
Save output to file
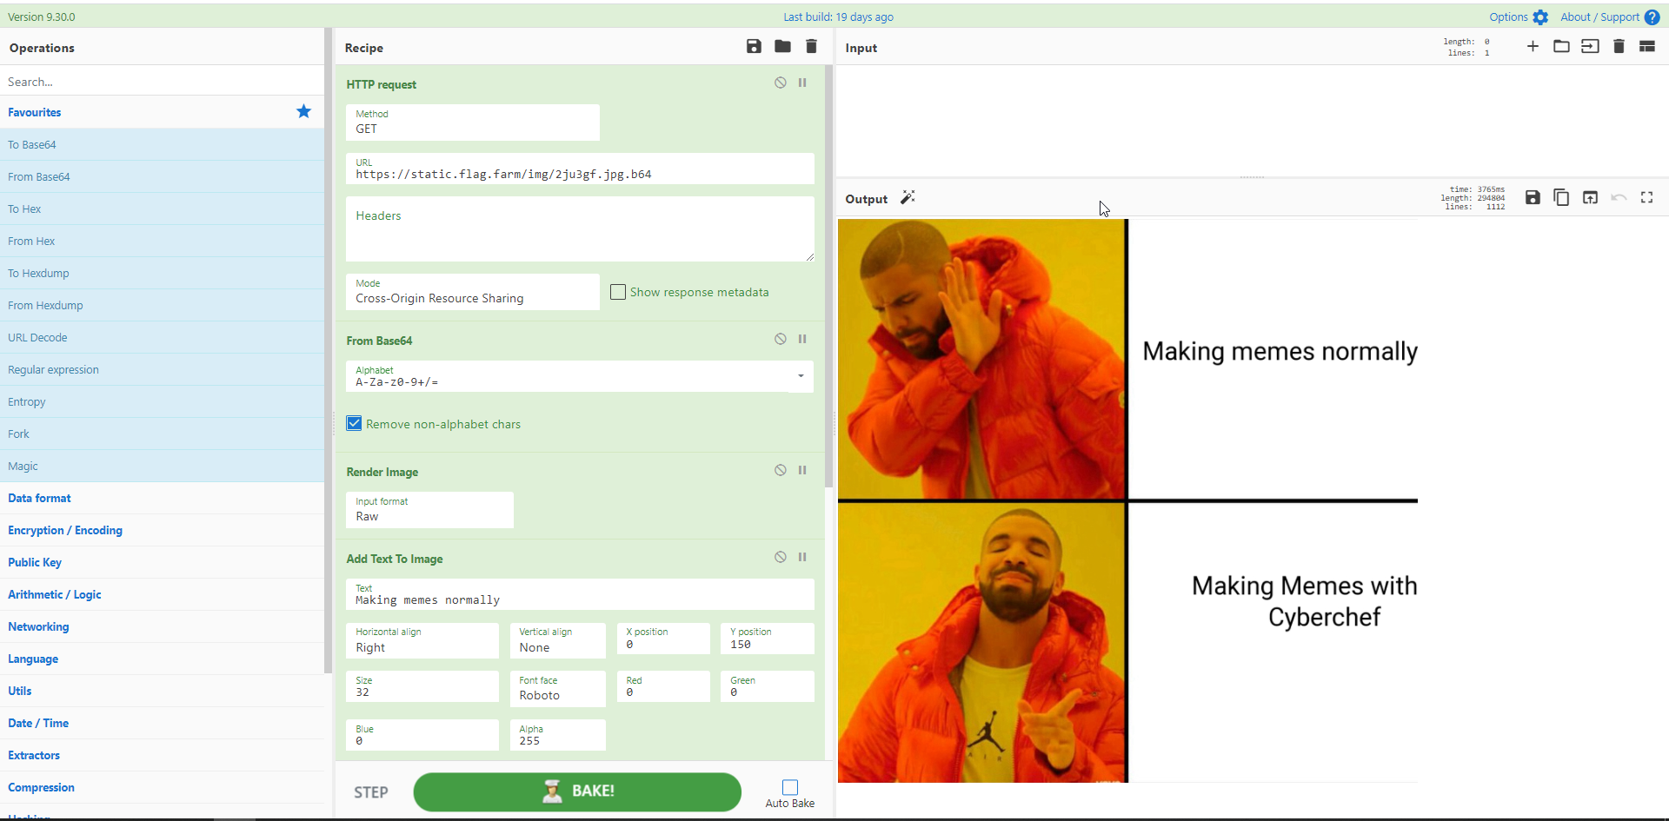pyautogui.click(x=1533, y=197)
